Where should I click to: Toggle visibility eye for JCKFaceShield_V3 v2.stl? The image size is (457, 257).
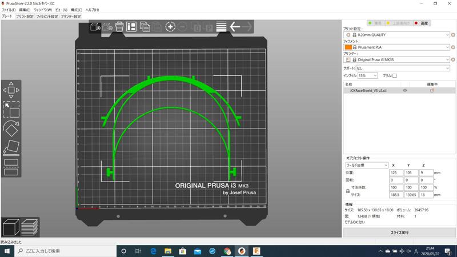405,90
